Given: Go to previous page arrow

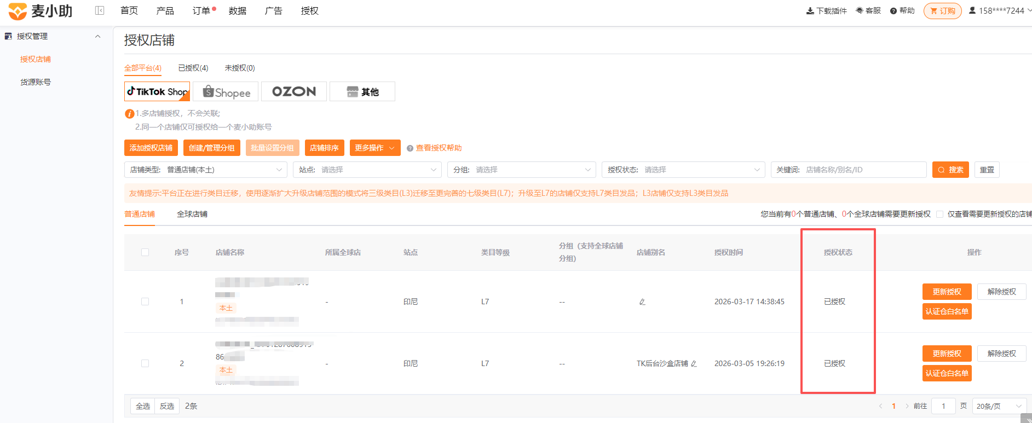Looking at the screenshot, I should click(x=880, y=406).
